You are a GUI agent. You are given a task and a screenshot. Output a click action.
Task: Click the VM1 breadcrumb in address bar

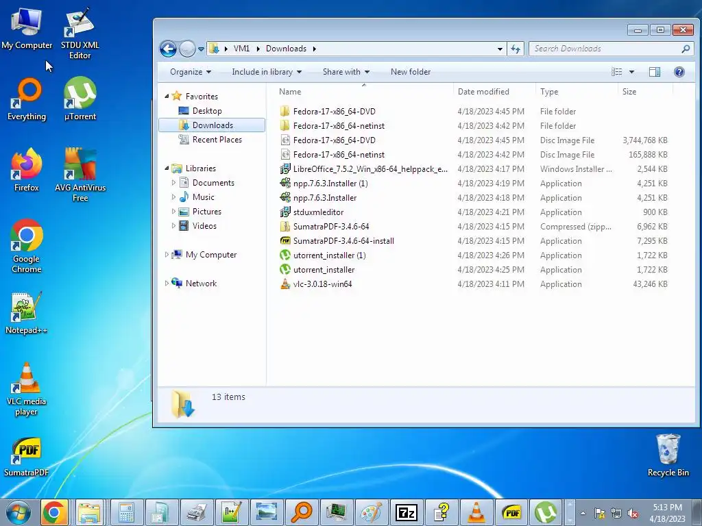pos(241,49)
